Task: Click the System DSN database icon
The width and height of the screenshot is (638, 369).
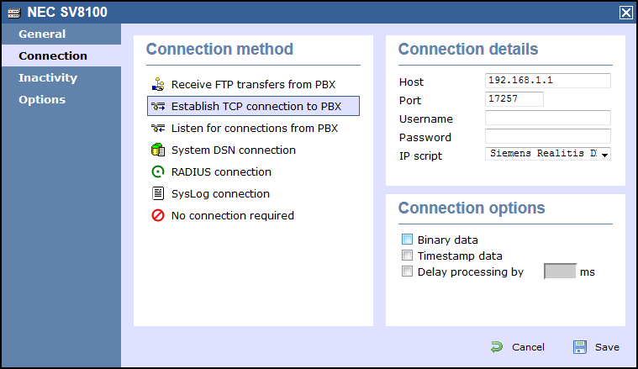Action: point(157,150)
